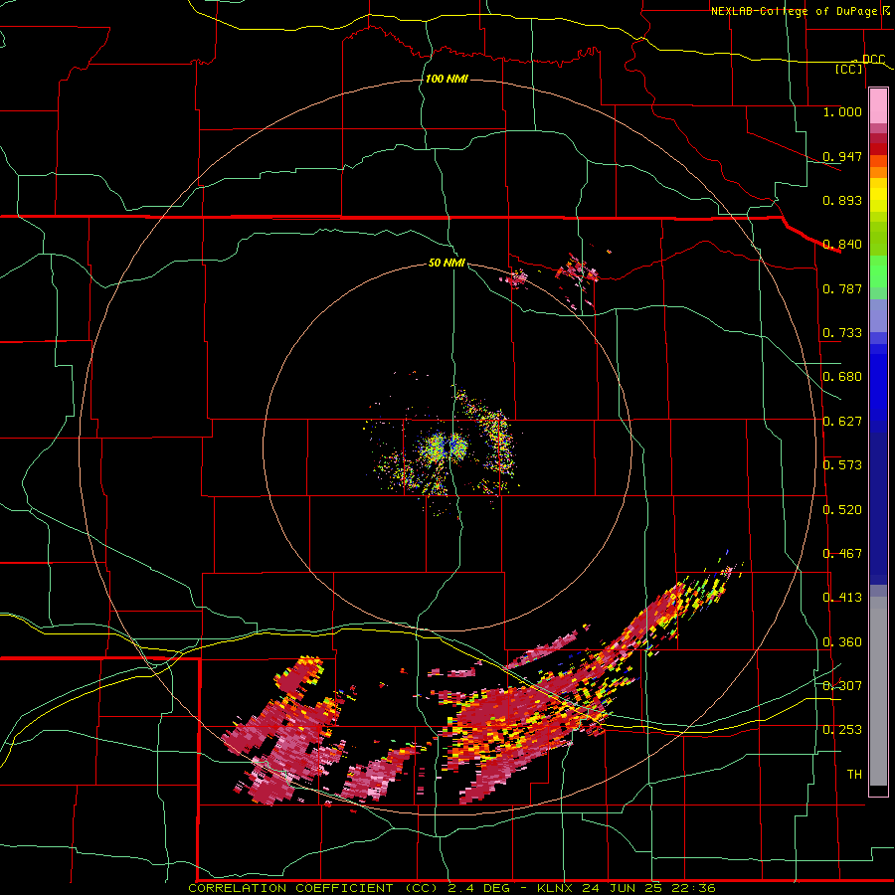Click the [CC] legend unit label
Viewport: 895px width, 895px height.
point(848,69)
